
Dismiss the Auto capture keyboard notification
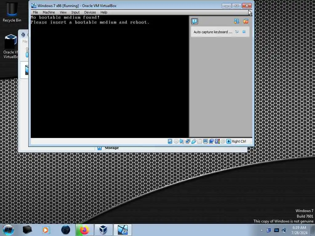(x=244, y=32)
